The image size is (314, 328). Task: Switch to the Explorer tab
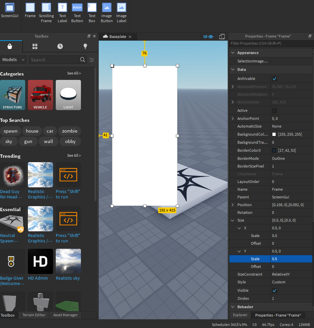coord(240,315)
